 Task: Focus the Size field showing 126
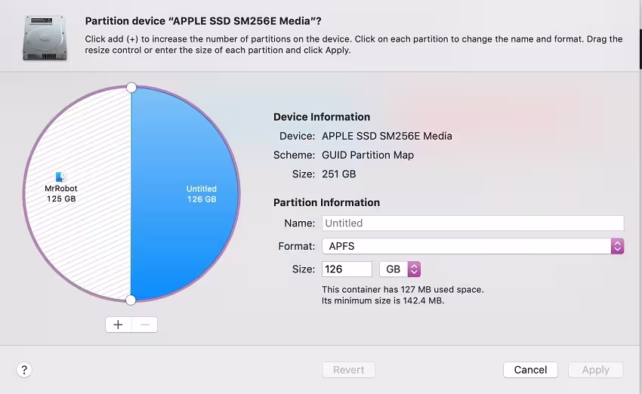click(x=347, y=269)
